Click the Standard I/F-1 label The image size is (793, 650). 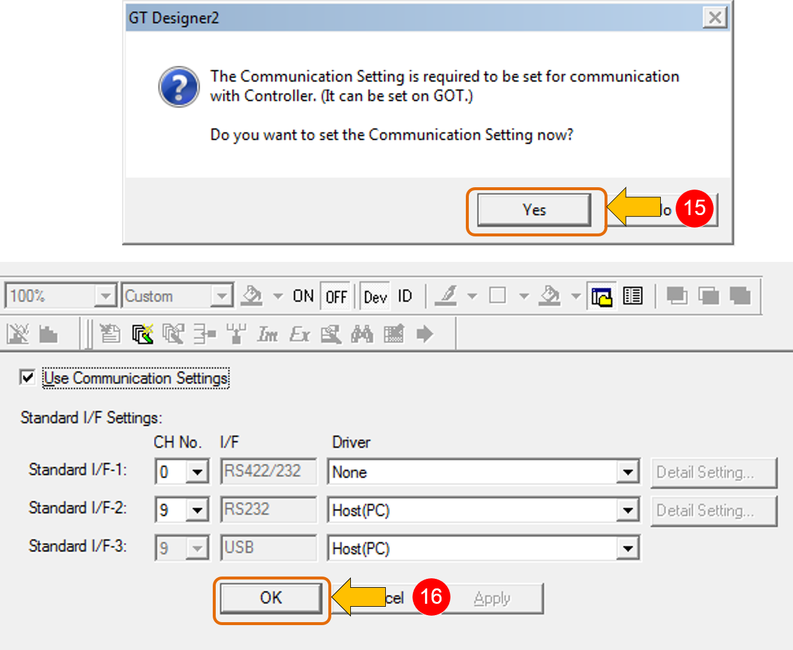click(x=78, y=470)
